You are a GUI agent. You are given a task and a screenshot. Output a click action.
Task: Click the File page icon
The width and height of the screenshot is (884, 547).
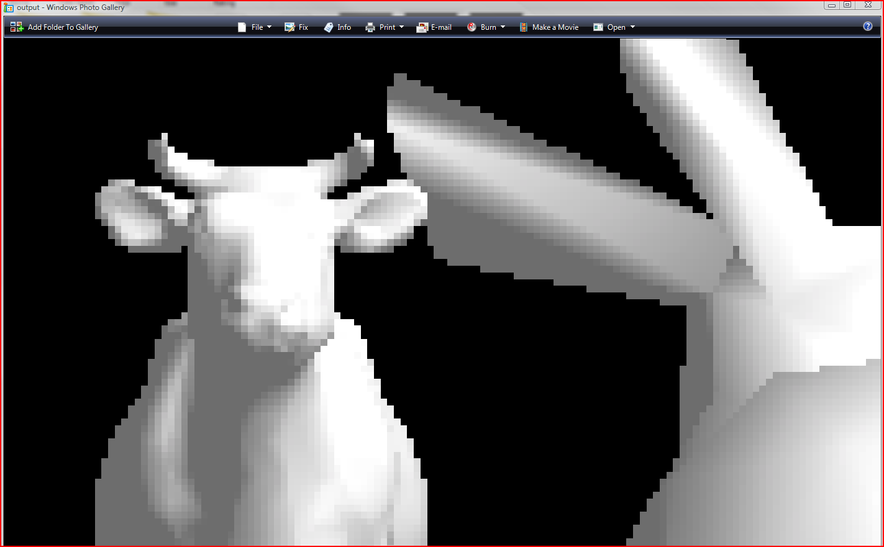tap(242, 27)
